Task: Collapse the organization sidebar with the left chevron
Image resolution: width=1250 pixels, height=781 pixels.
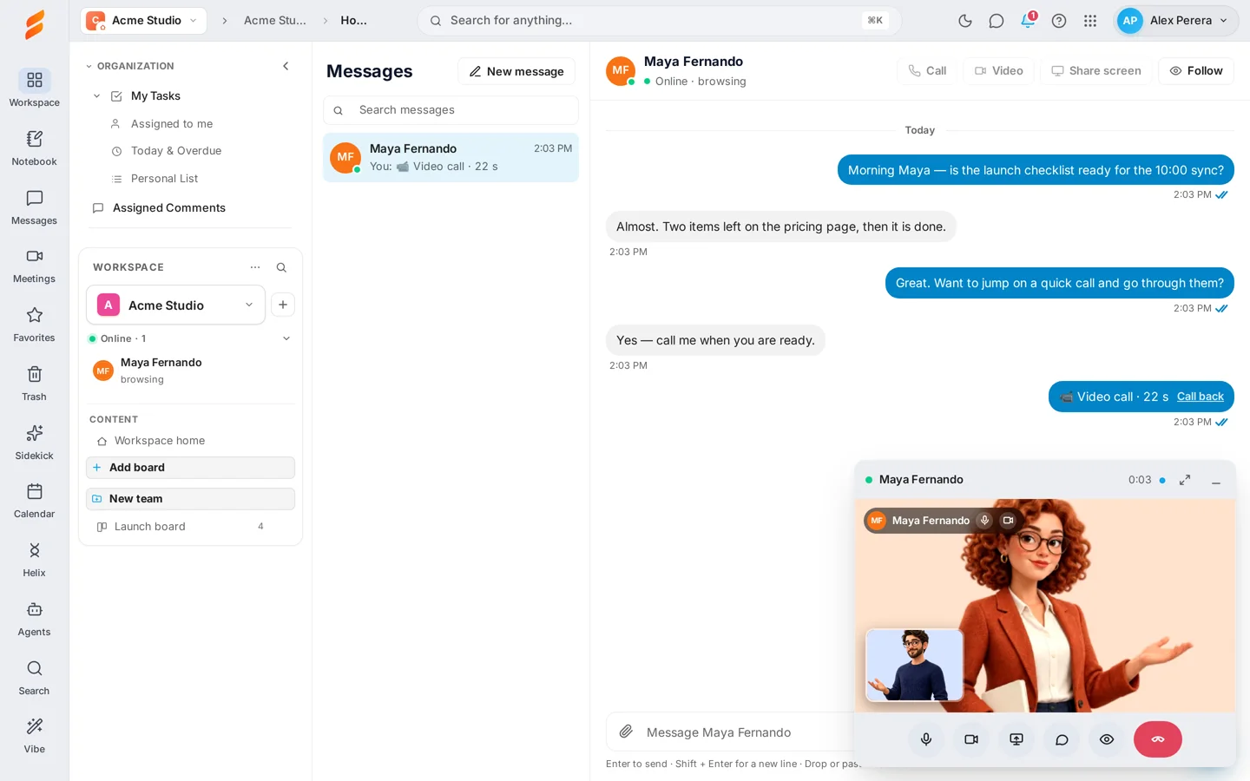Action: point(286,66)
